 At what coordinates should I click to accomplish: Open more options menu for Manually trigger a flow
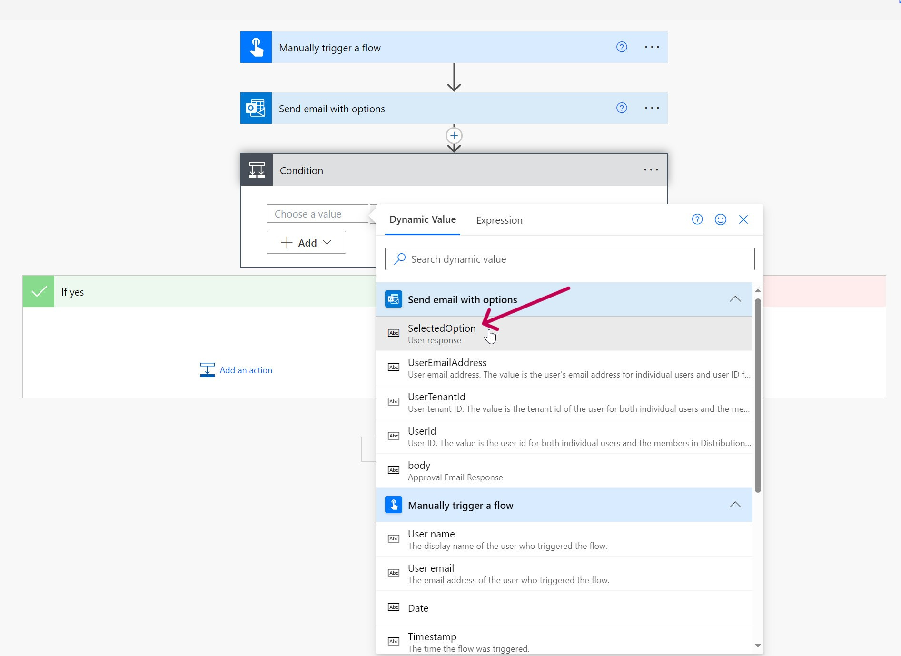[652, 47]
